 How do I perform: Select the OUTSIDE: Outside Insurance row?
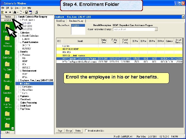[119, 55]
